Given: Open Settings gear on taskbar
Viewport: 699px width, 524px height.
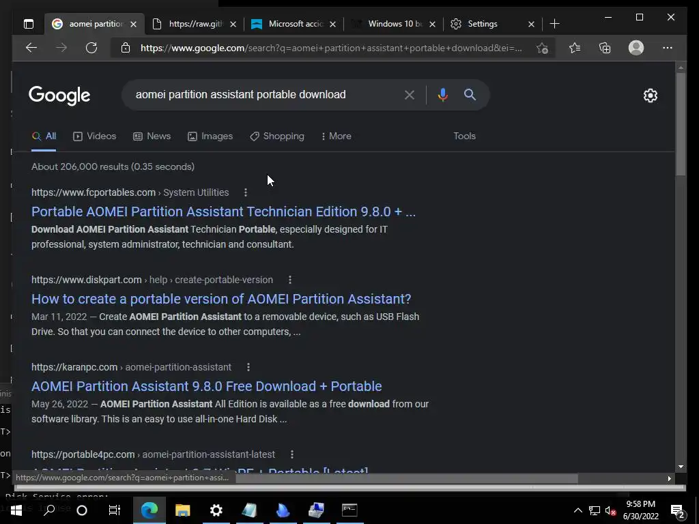Looking at the screenshot, I should (216, 510).
